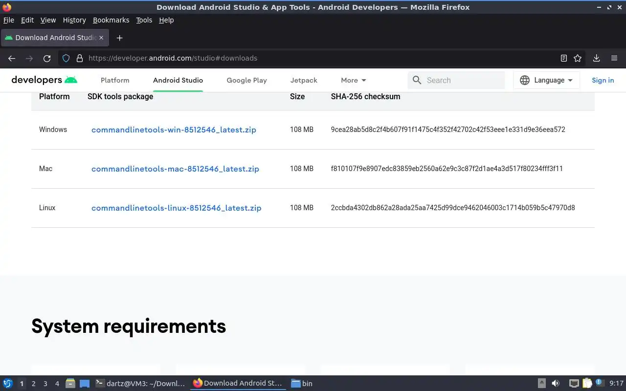
Task: Select the Firefox taskbar window button
Action: tap(238, 384)
